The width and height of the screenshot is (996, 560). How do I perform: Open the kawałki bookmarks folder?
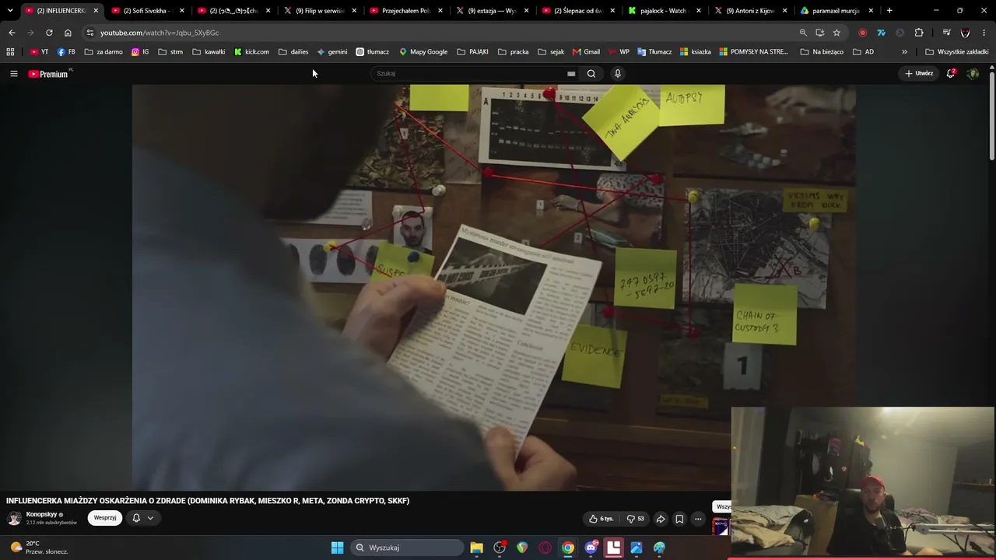pyautogui.click(x=209, y=52)
